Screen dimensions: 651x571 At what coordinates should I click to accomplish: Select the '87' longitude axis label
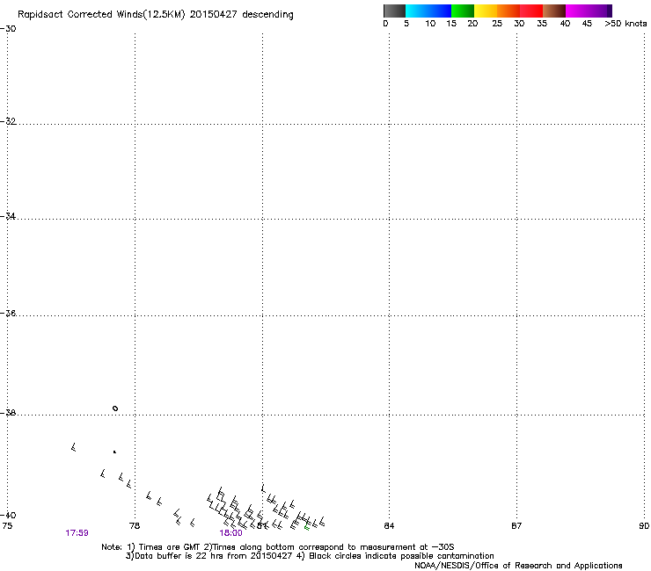tap(516, 526)
